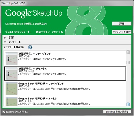Select 建築デザイン - ミリメートル thumbnail
The width and height of the screenshot is (134, 116).
tap(11, 74)
